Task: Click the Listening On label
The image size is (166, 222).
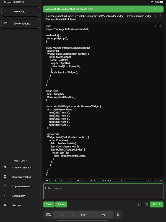Action: click(x=19, y=196)
